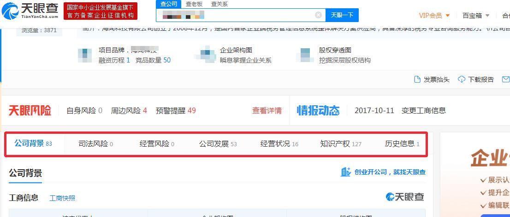Image resolution: width=510 pixels, height=217 pixels.
Task: Clear the search box with X icon
Action: (319, 15)
